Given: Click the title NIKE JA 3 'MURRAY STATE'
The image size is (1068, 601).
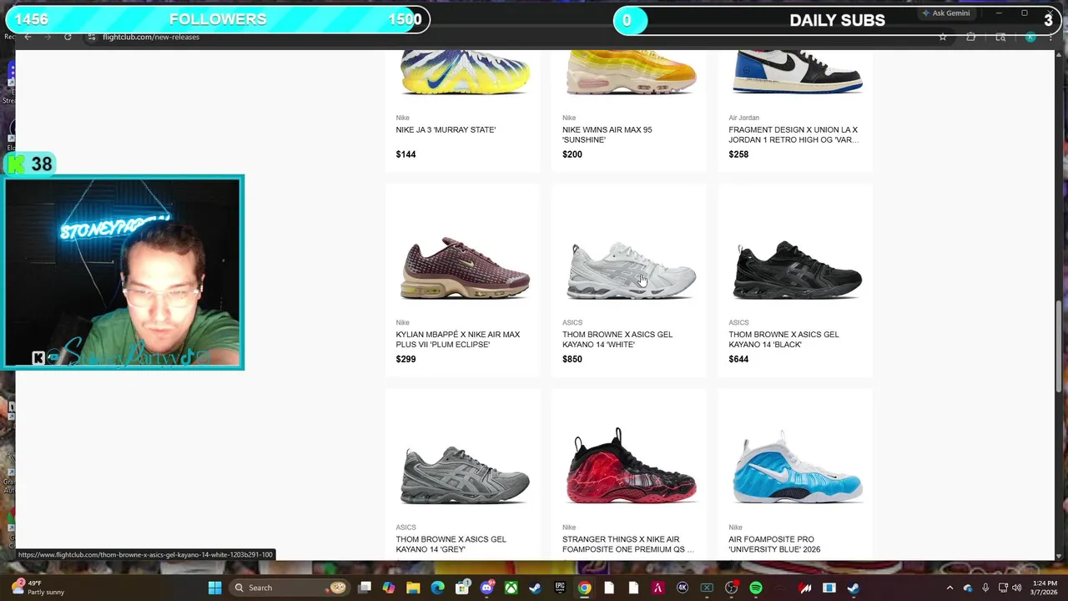Looking at the screenshot, I should tap(446, 130).
